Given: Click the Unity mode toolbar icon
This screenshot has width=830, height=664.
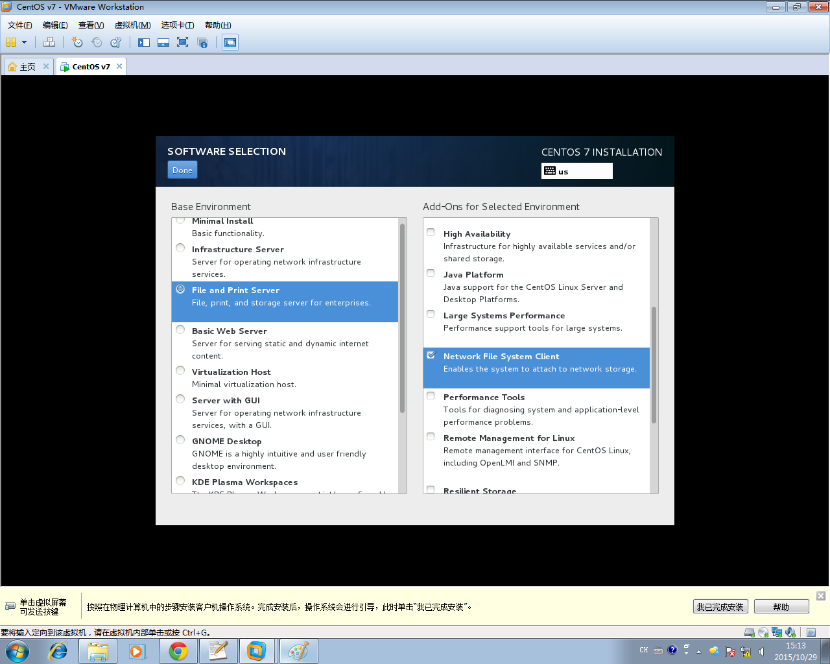Looking at the screenshot, I should (202, 42).
